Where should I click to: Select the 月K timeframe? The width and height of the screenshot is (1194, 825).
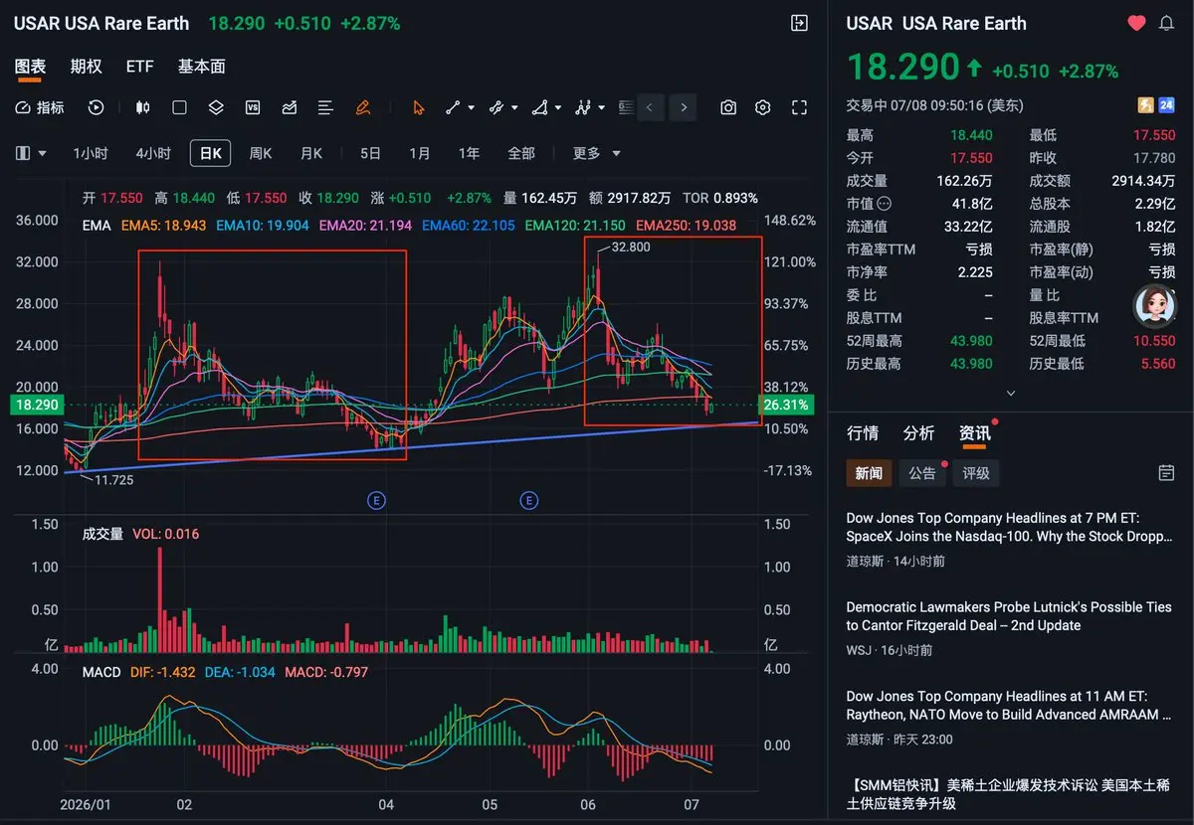click(x=311, y=153)
